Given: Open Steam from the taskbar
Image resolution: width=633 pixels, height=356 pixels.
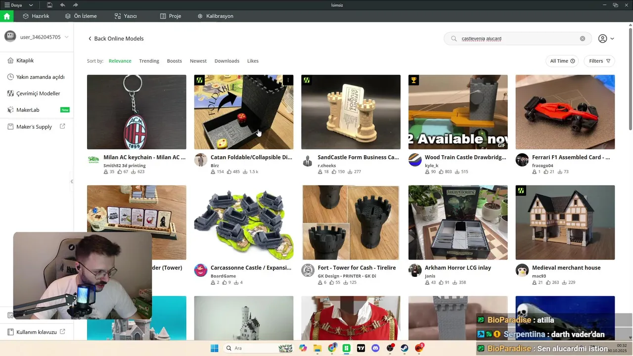Looking at the screenshot, I should pos(405,348).
